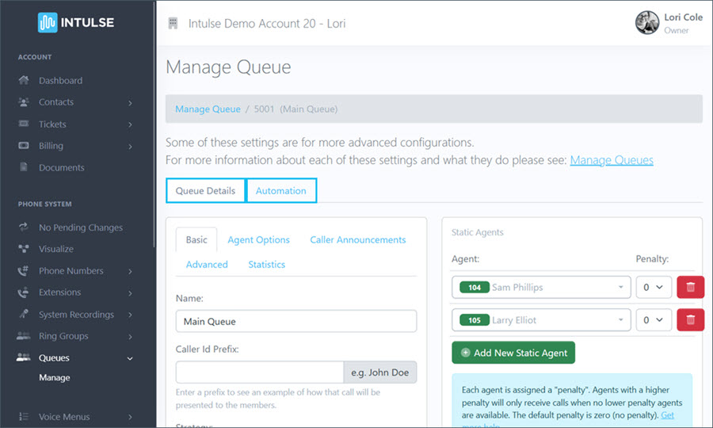Open the Larry Elliot agent dropdown

click(541, 319)
